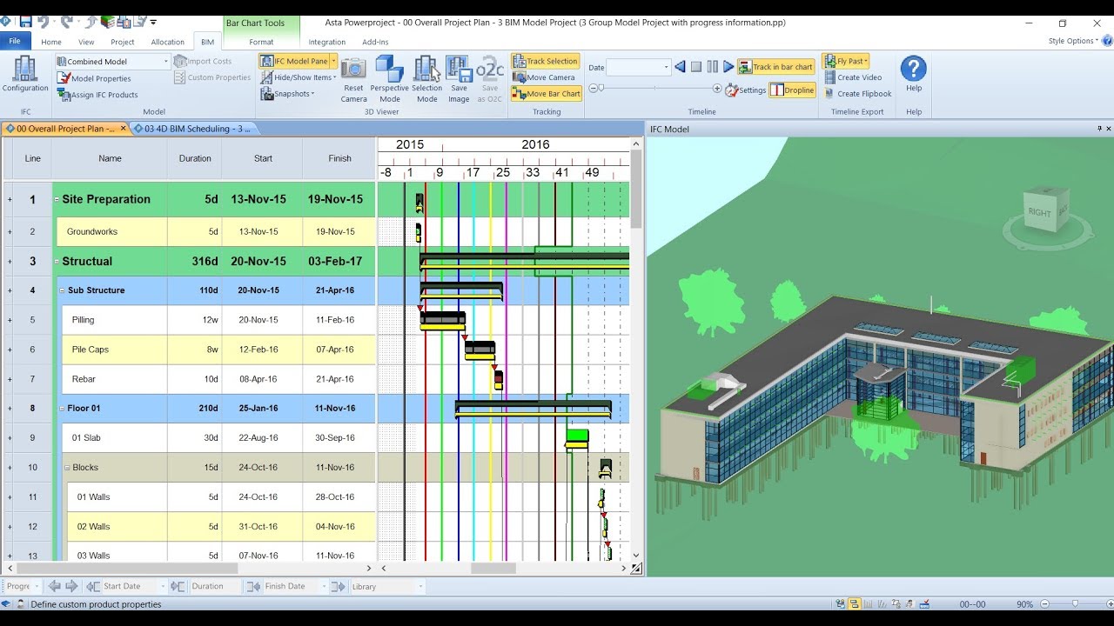Screen dimensions: 1114x626
Task: Switch to Perspective Mode
Action: pyautogui.click(x=389, y=80)
